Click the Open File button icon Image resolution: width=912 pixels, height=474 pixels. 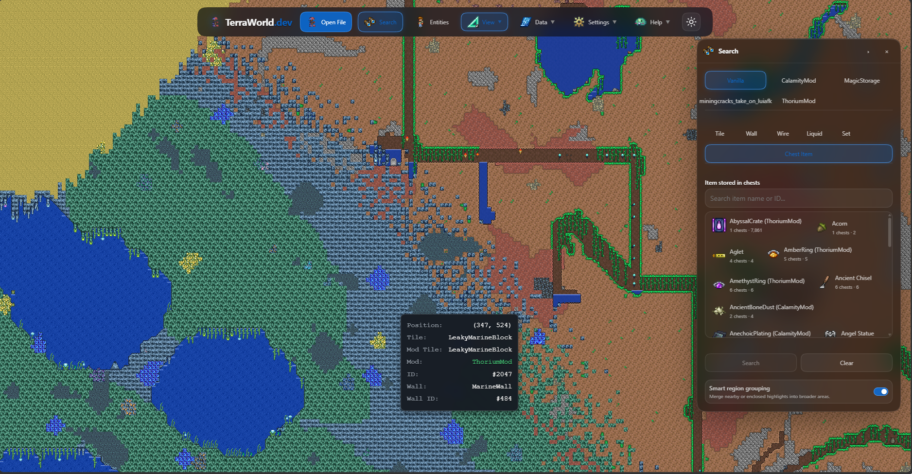(312, 22)
